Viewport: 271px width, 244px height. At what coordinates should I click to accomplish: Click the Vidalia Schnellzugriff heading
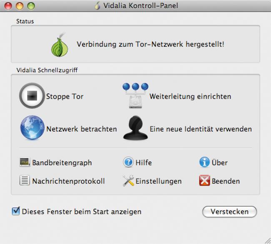point(47,70)
